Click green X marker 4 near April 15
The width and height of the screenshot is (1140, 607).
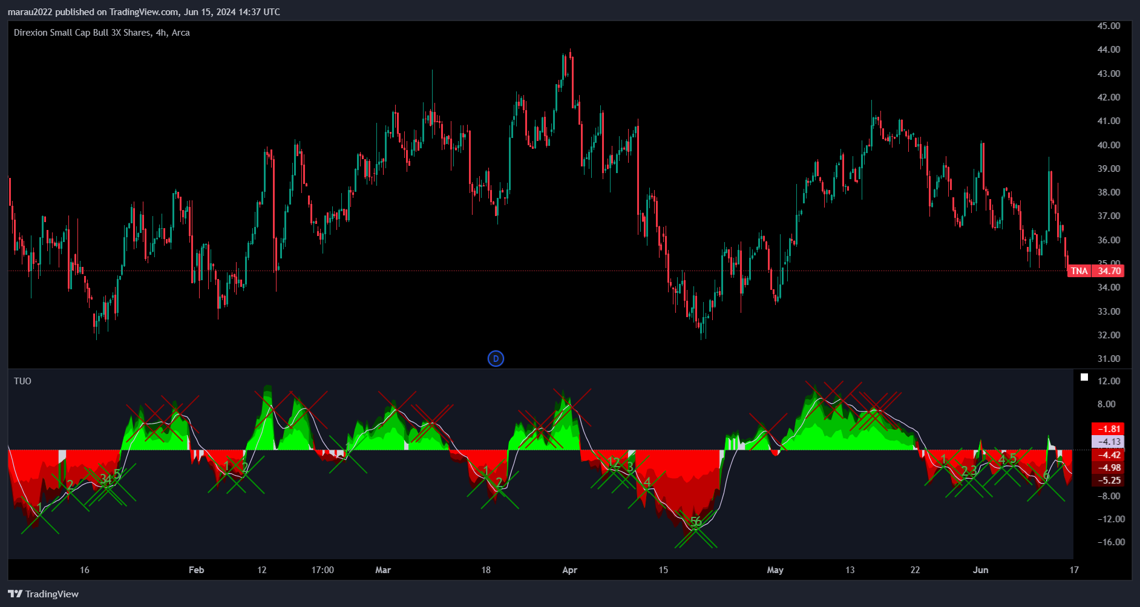pos(647,482)
